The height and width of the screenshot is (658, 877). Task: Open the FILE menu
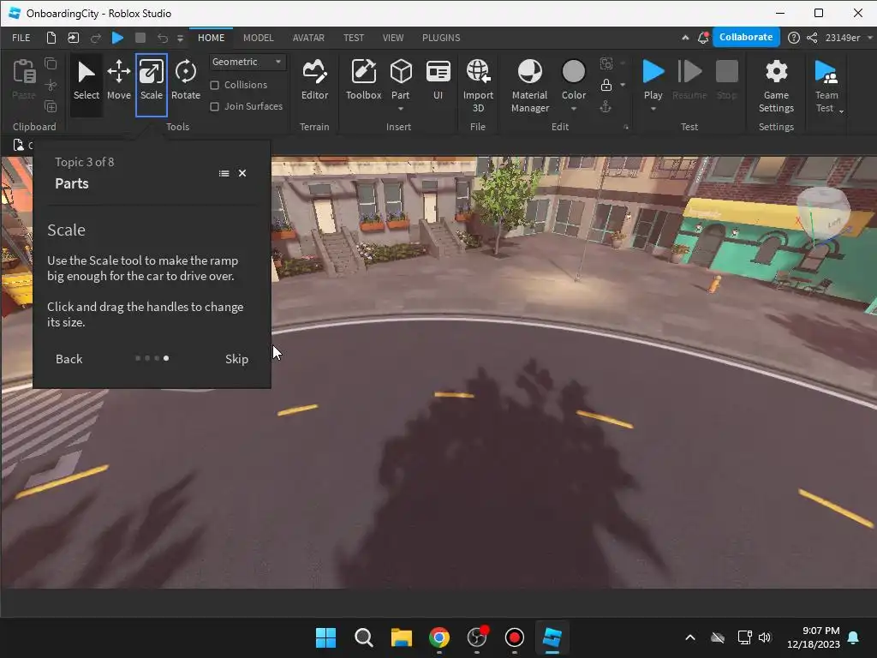21,38
